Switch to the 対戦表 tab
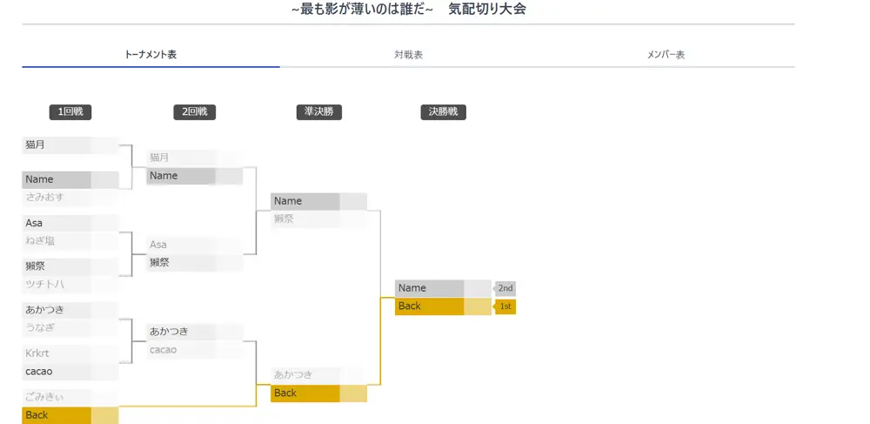Image resolution: width=870 pixels, height=424 pixels. tap(408, 55)
